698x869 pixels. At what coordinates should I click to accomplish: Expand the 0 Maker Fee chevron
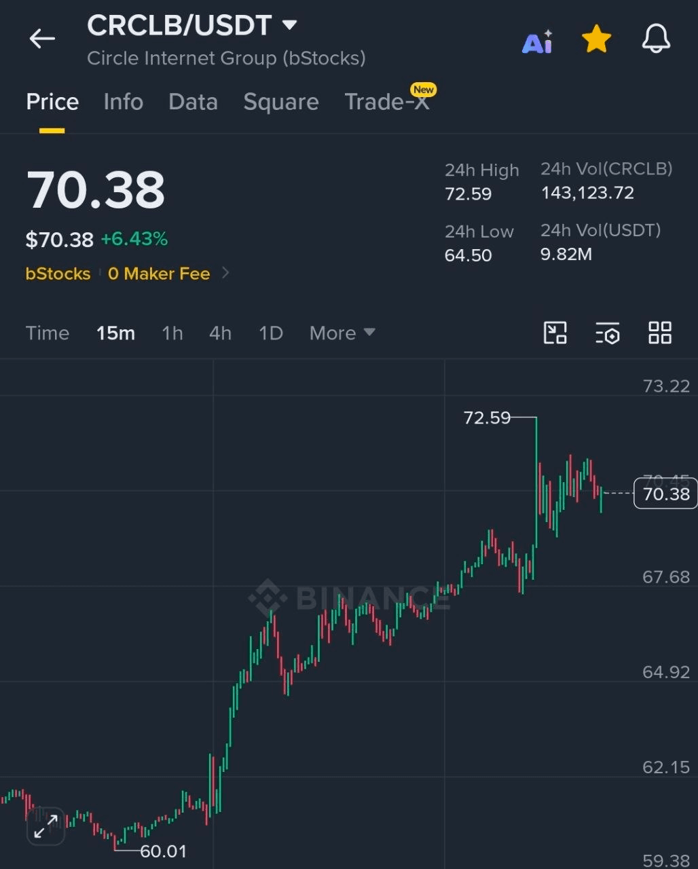(x=226, y=273)
